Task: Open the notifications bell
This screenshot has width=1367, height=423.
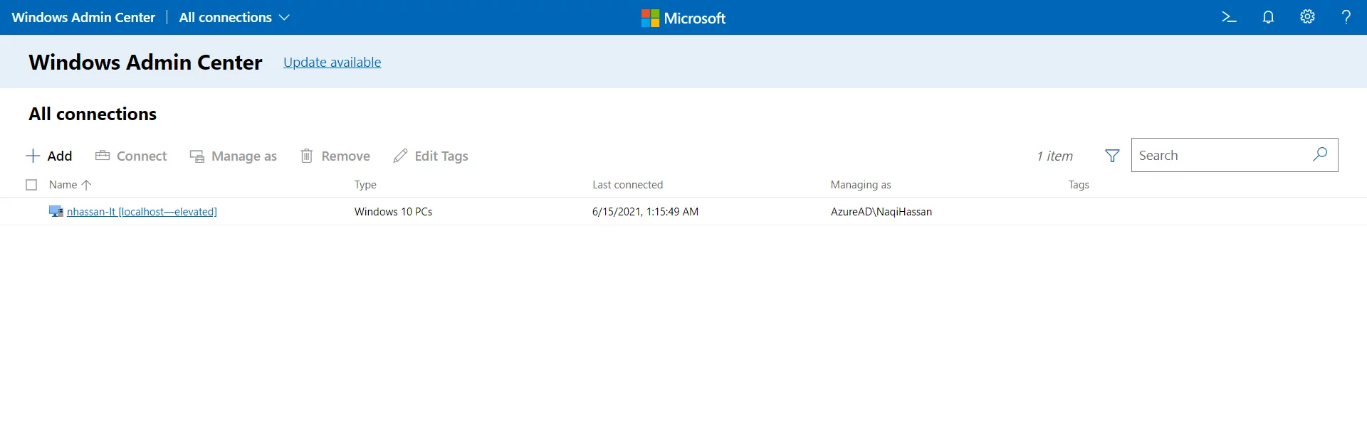Action: click(1268, 17)
